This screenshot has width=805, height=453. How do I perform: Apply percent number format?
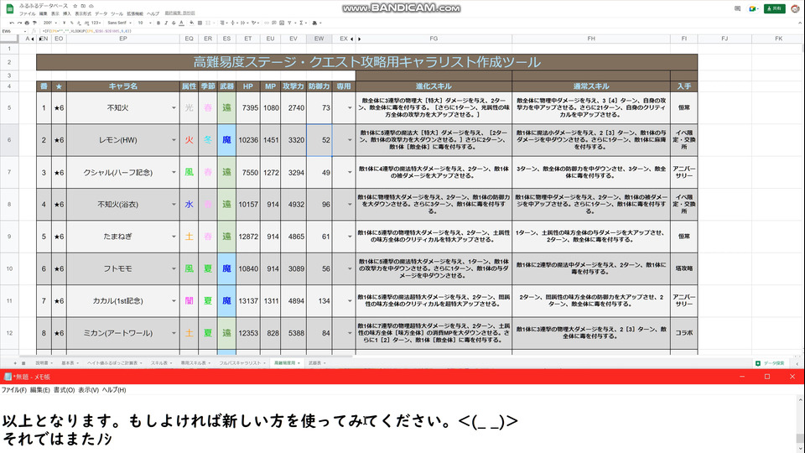tap(71, 23)
